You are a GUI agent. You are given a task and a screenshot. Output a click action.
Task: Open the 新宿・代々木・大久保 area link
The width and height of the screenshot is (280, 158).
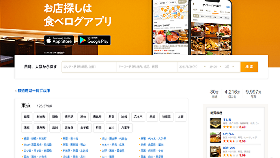coord(153,139)
